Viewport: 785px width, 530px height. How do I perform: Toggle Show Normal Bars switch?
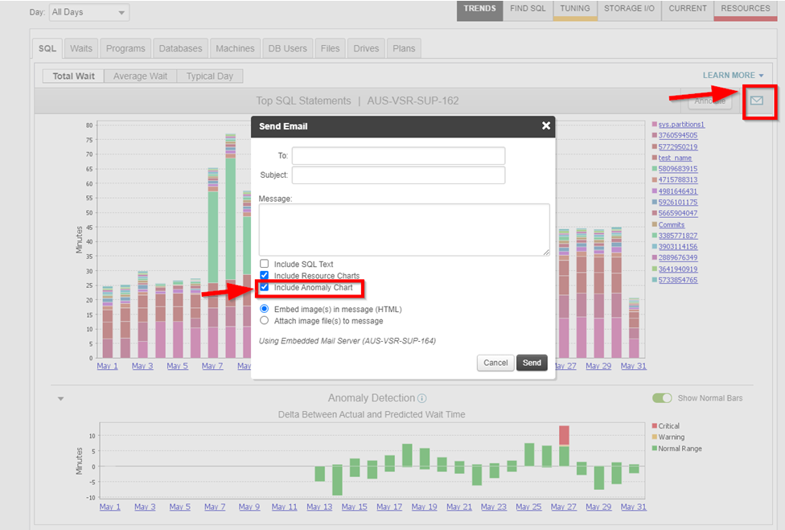pyautogui.click(x=662, y=398)
